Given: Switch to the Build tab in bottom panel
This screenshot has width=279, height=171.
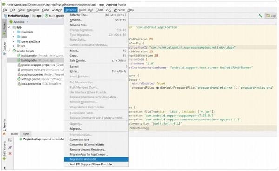Looking at the screenshot, I should (x=14, y=134).
